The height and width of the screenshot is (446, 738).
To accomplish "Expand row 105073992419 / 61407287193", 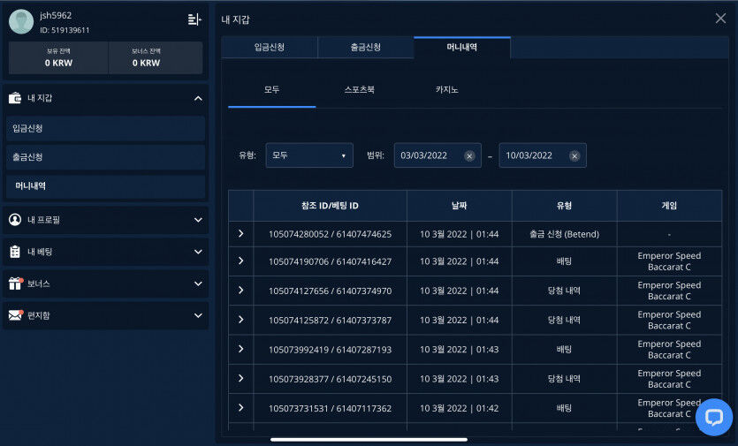I will pos(241,349).
